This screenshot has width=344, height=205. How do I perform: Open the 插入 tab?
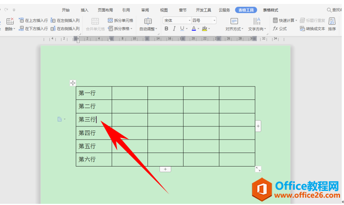tap(85, 10)
